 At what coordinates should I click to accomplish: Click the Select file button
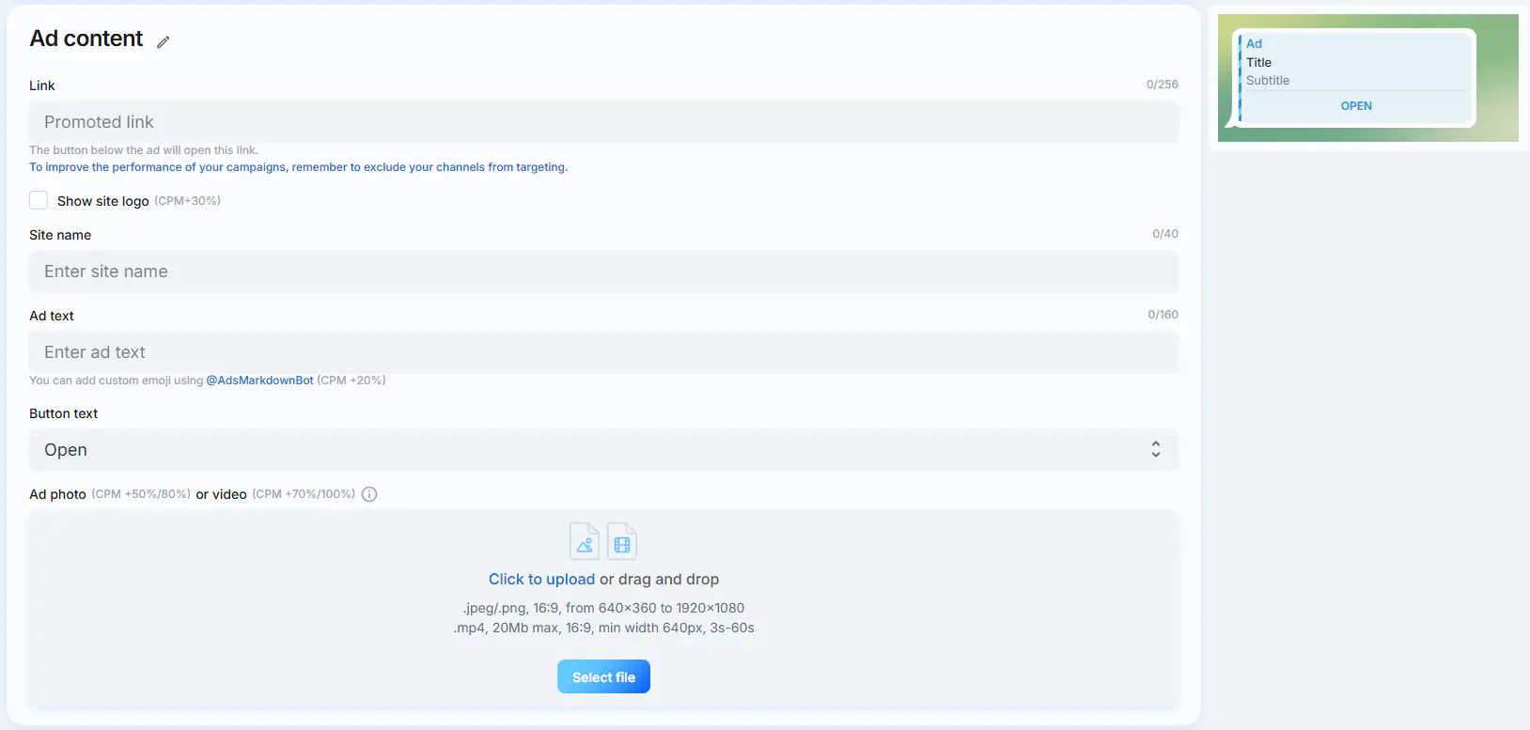tap(603, 676)
